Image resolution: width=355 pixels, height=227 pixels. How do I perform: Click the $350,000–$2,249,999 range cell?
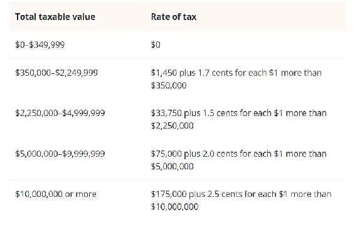point(56,73)
